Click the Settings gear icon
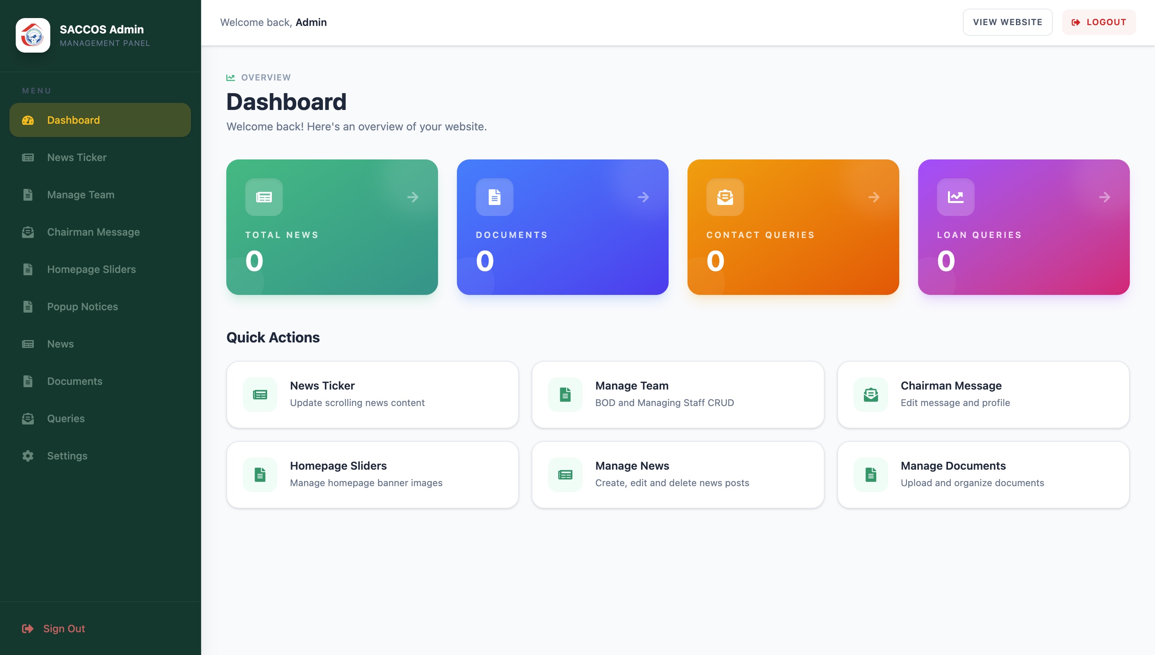1155x655 pixels. (x=28, y=456)
